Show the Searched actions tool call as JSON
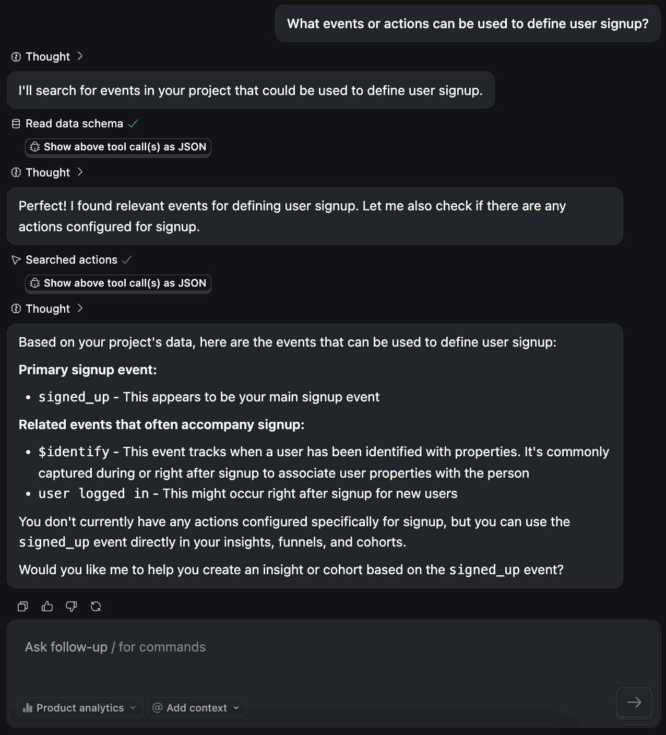 pos(118,283)
